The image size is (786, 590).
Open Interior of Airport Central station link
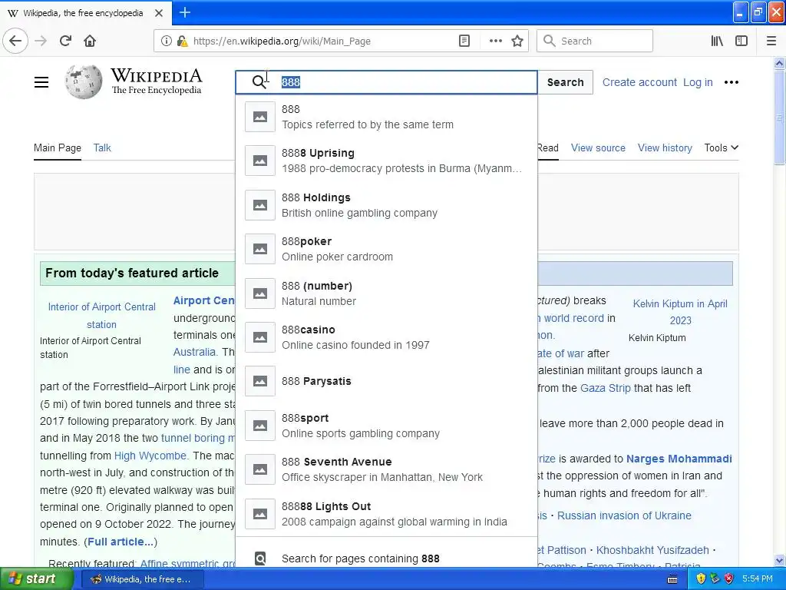pos(102,315)
